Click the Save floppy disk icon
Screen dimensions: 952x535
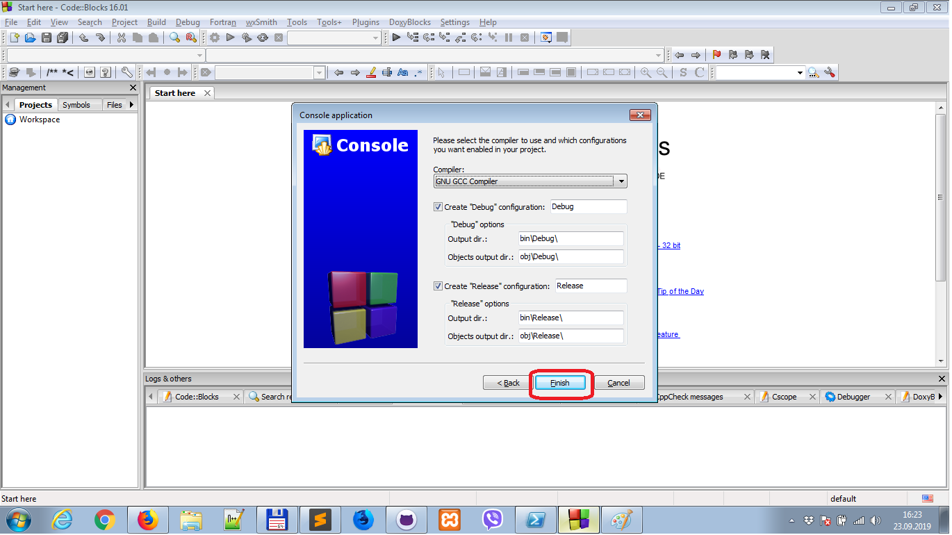coord(47,38)
